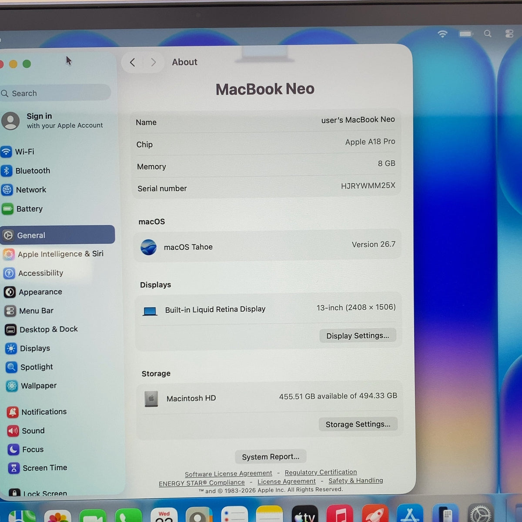Click the MacBook Neo title
The image size is (522, 522).
(265, 89)
